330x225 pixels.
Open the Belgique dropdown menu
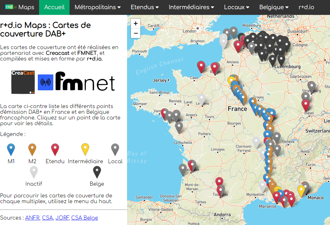click(x=274, y=7)
